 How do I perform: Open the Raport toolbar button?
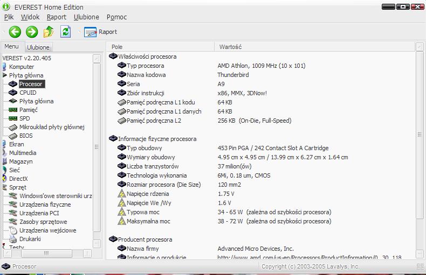pos(100,32)
